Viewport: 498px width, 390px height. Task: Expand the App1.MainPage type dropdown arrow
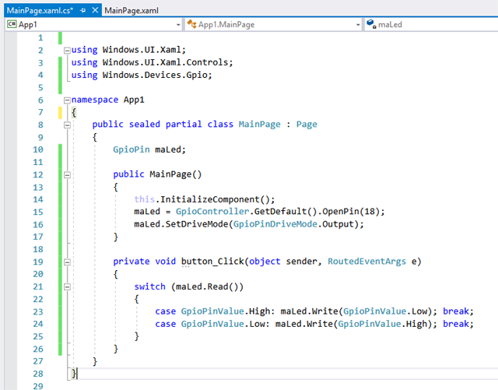click(357, 24)
